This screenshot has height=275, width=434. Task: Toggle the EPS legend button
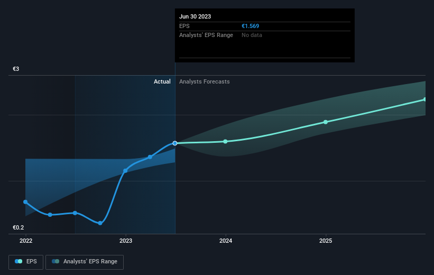26,262
